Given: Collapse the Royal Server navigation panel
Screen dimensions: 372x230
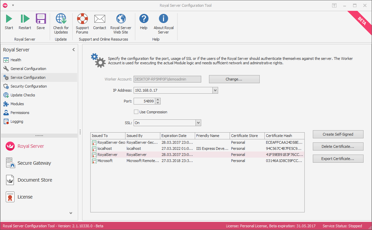Looking at the screenshot, I should point(73,50).
